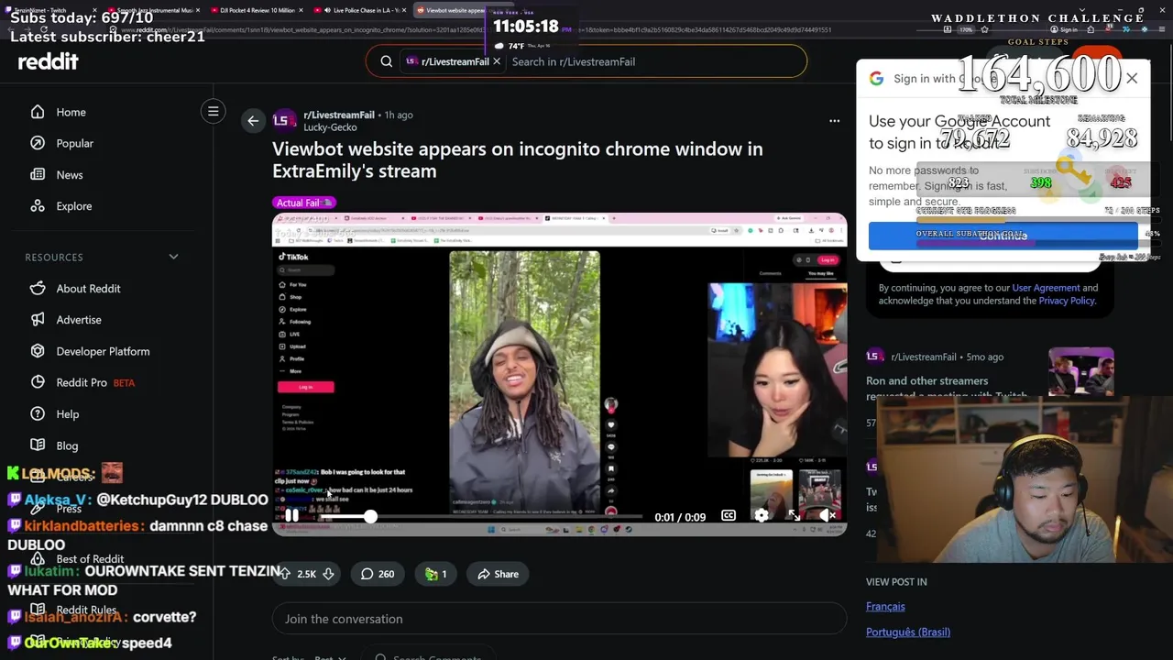This screenshot has height=660, width=1173.
Task: Open the Privacy Policy link
Action: (x=1067, y=301)
